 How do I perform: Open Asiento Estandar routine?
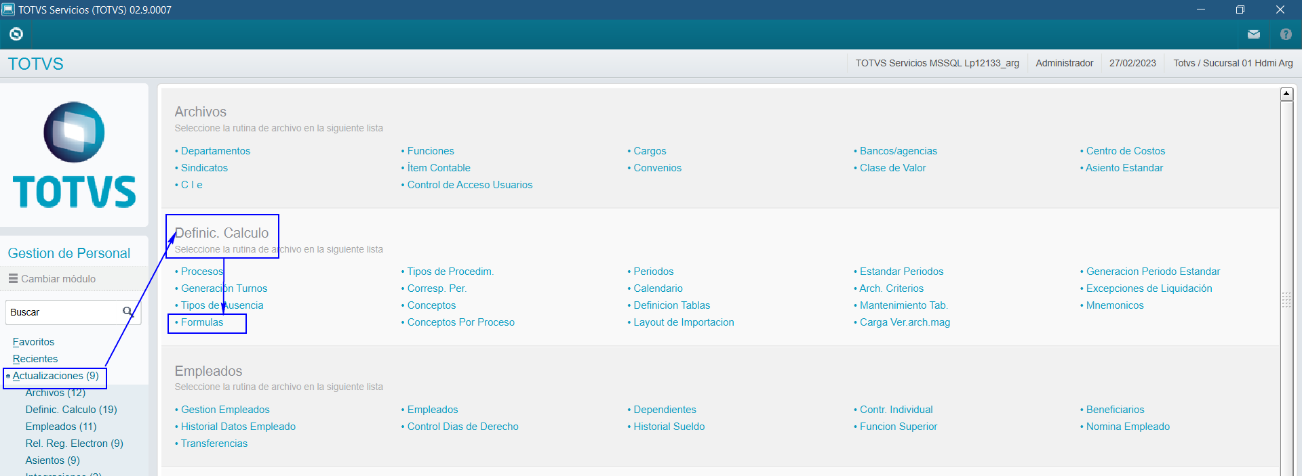[1124, 168]
